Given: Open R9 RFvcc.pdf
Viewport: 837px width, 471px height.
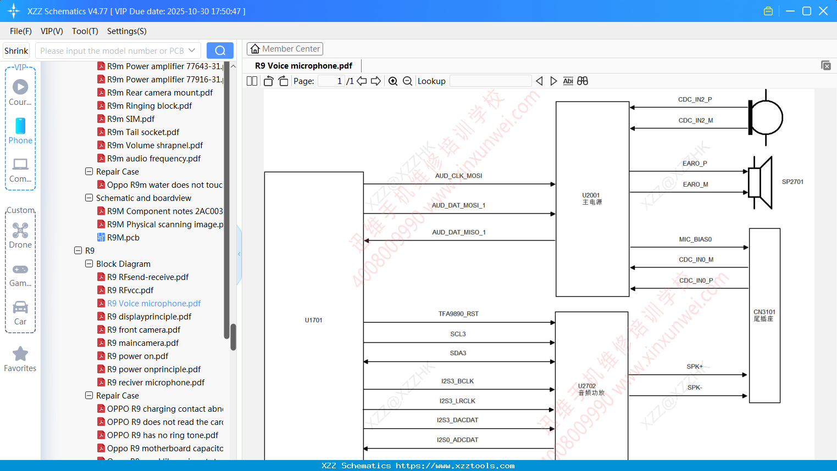Looking at the screenshot, I should [x=130, y=290].
